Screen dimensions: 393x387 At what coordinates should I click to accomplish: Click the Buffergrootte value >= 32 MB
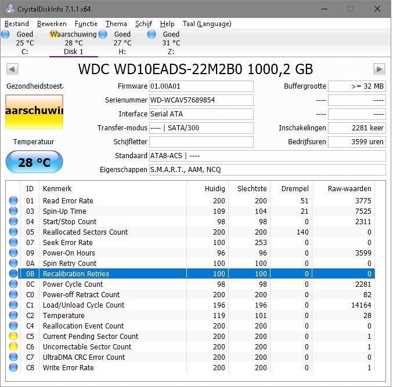(x=357, y=86)
